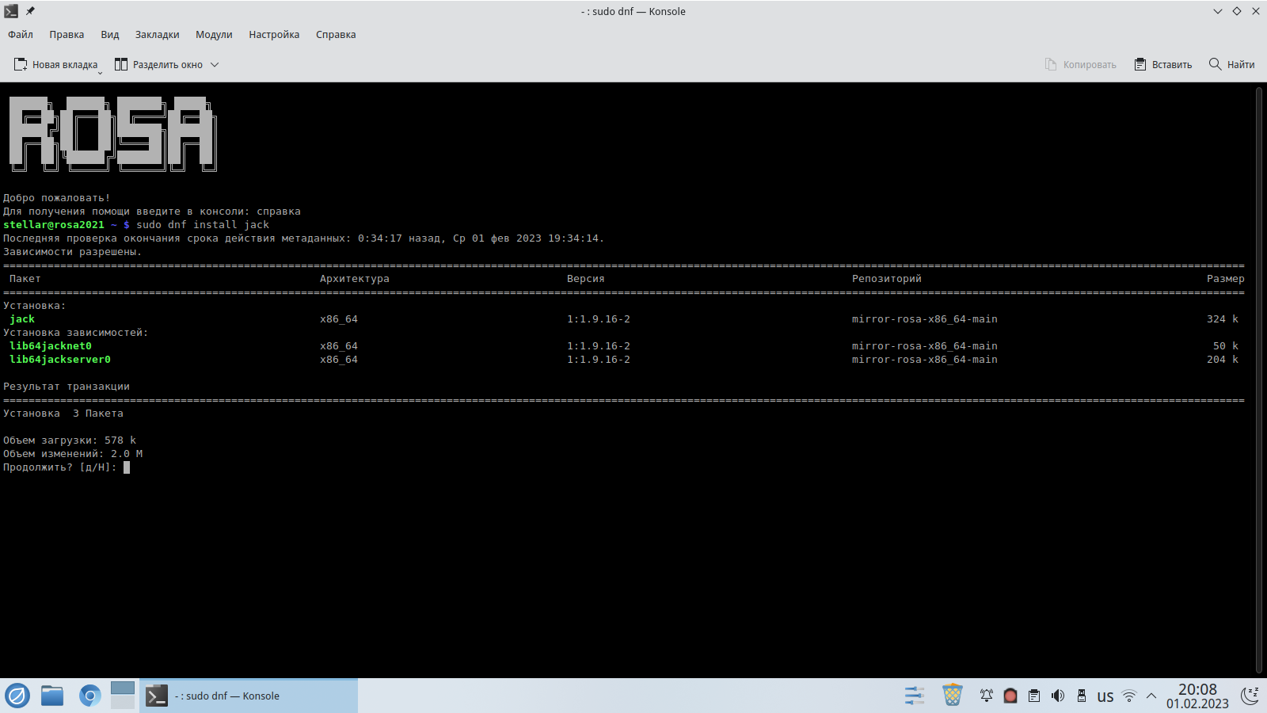Click the terminal vertical scrollbar
Screen dimensions: 1267x713
tap(1259, 380)
